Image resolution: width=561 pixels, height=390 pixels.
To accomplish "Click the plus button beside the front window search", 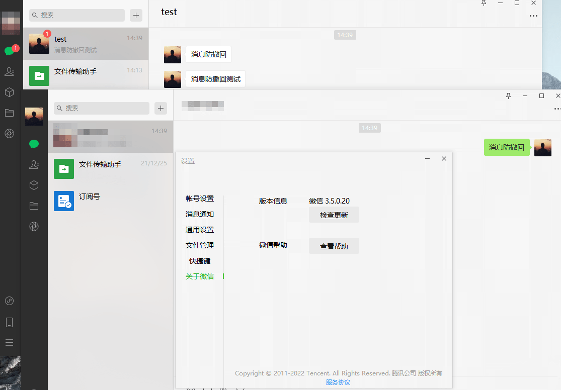I will (x=161, y=108).
